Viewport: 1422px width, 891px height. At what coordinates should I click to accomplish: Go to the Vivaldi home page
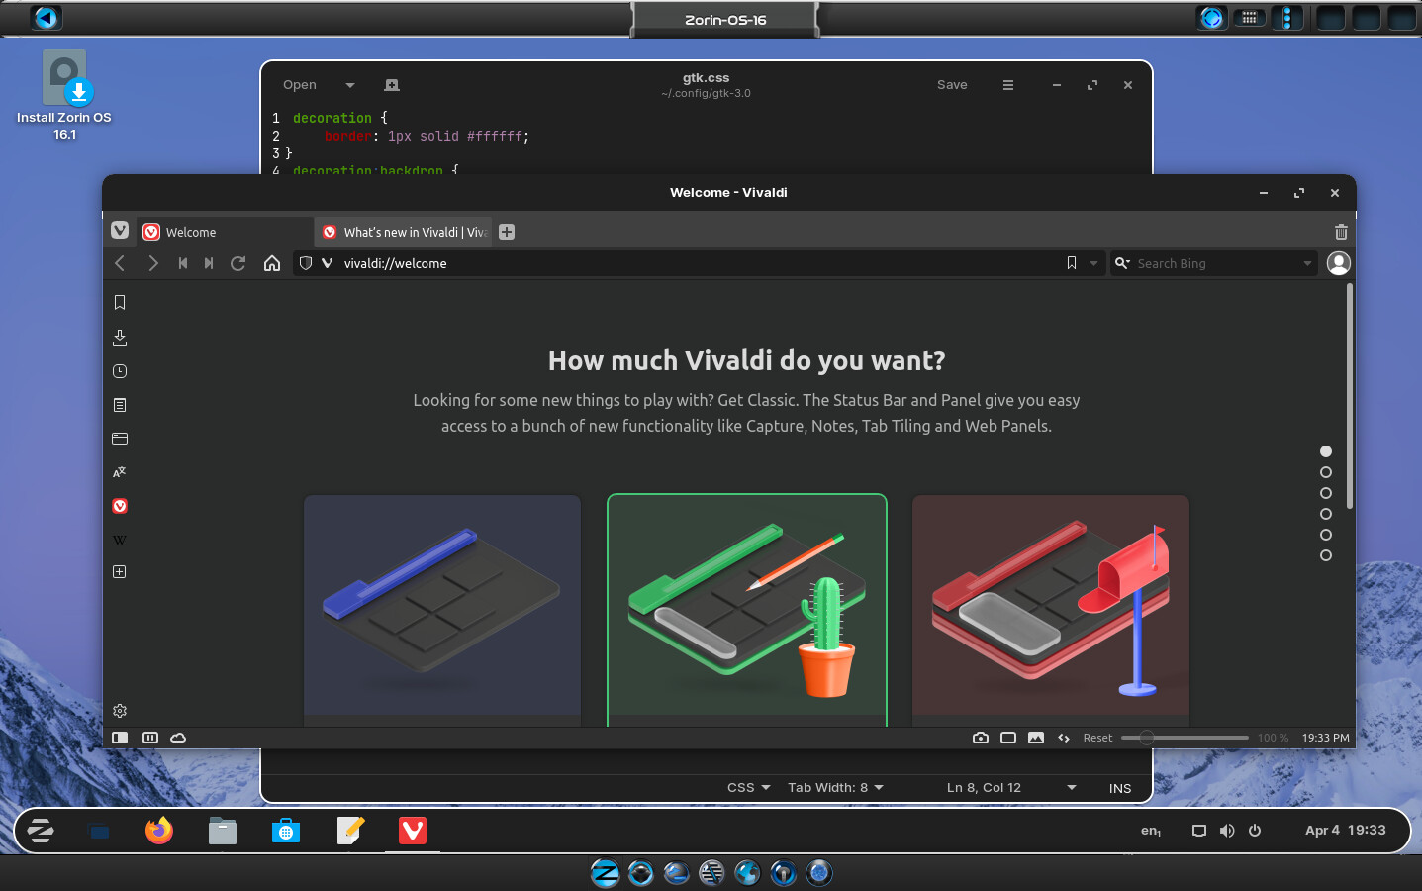click(x=272, y=263)
